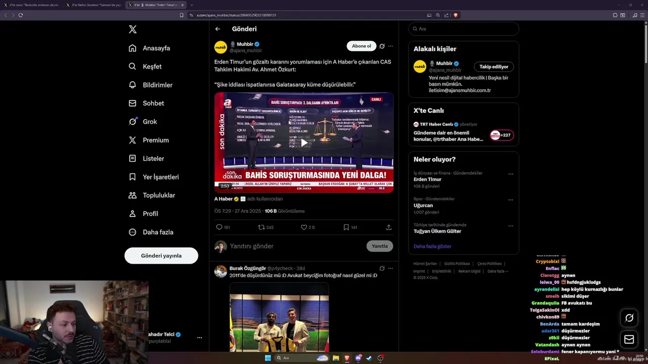Image resolution: width=648 pixels, height=364 pixels.
Task: Click the browser address bar URL
Action: point(236,15)
